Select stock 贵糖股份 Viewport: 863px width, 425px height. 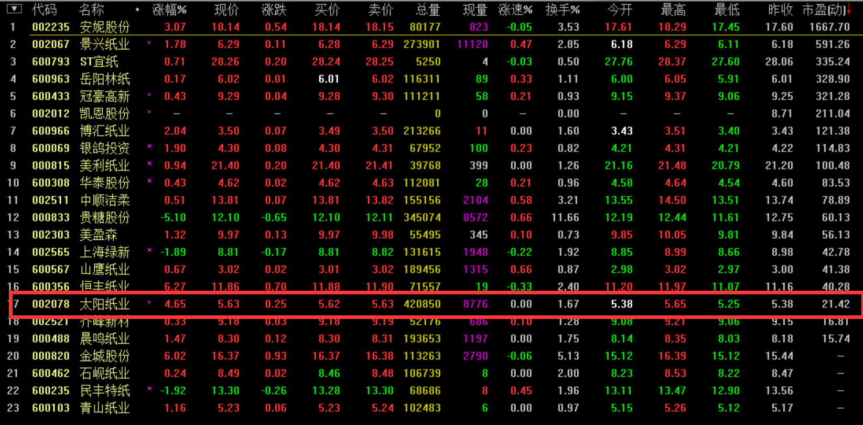104,217
